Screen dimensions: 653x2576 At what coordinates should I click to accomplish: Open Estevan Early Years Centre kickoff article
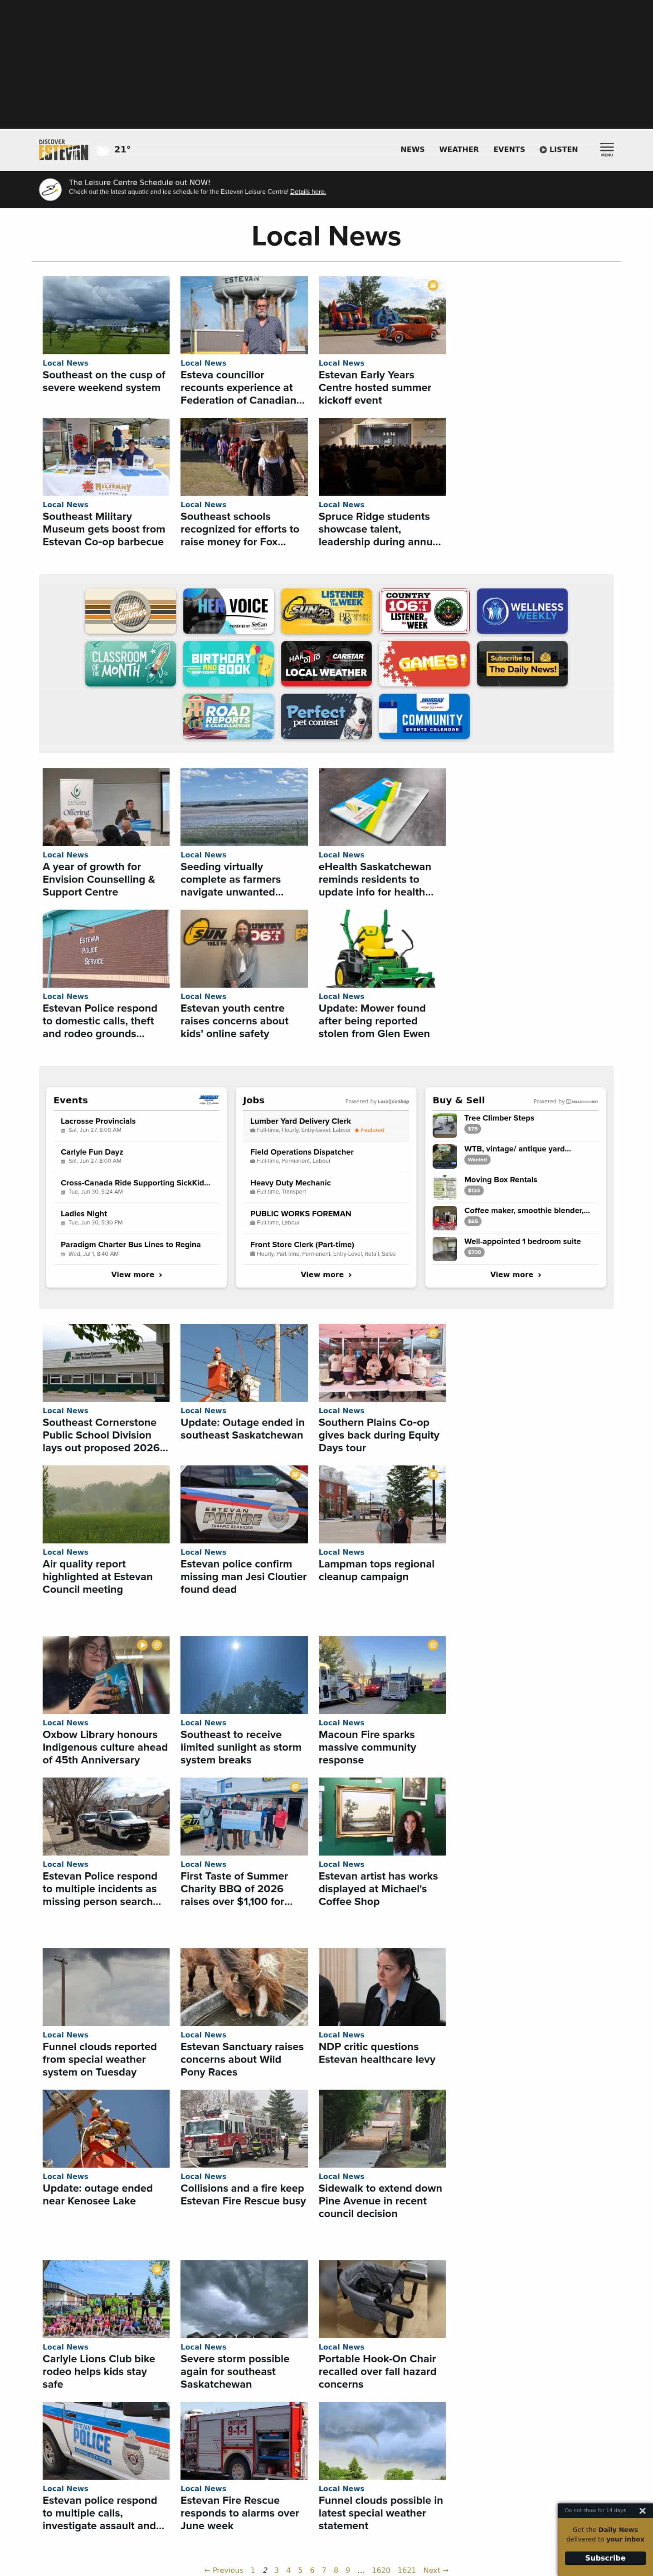click(375, 387)
